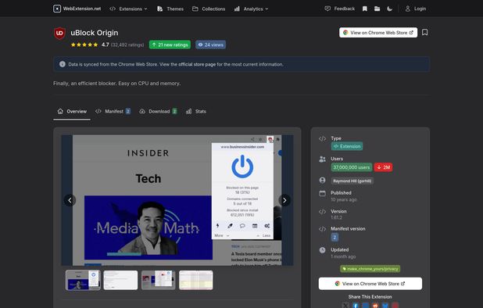Click the manifest version 2 badge
The height and width of the screenshot is (308, 483).
pos(335,237)
